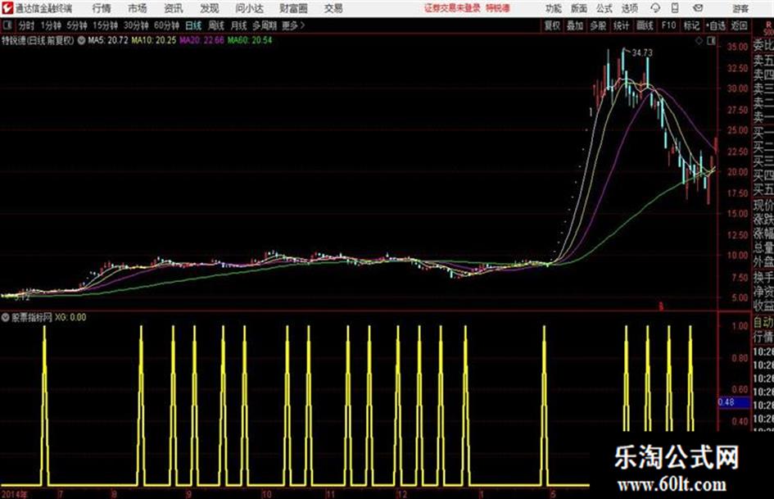Open the message envelope icon
The image size is (774, 499).
[x=698, y=8]
